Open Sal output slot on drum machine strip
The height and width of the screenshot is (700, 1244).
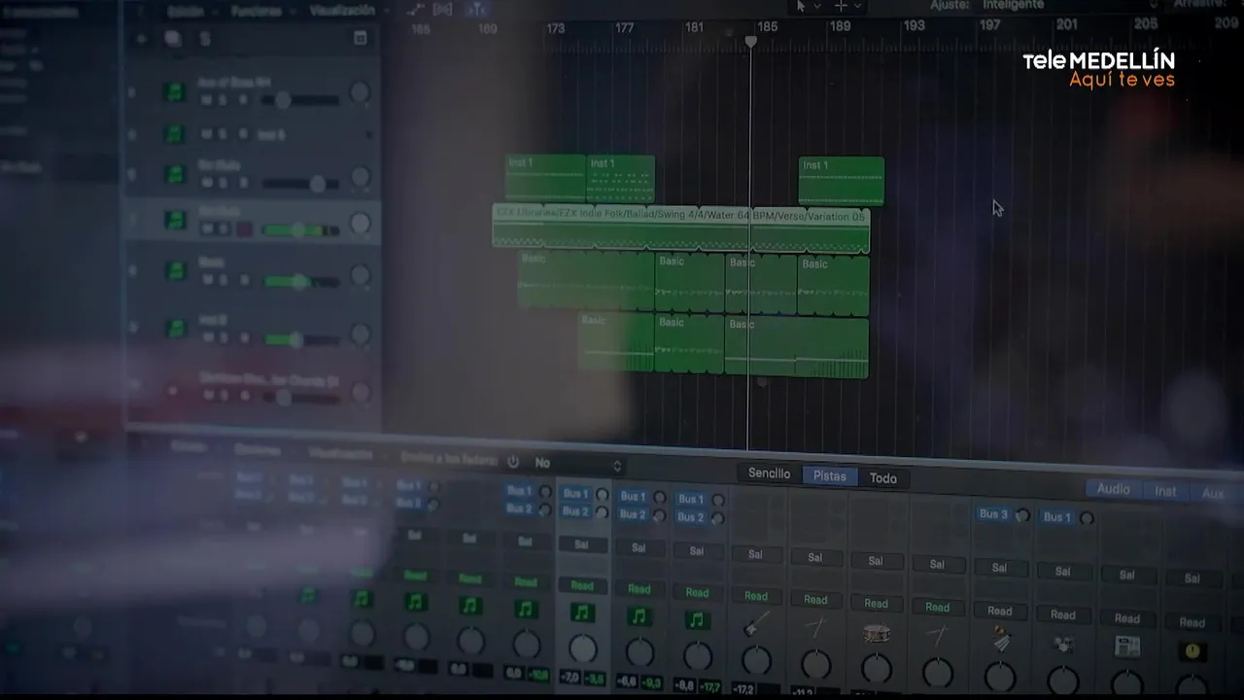[1127, 576]
